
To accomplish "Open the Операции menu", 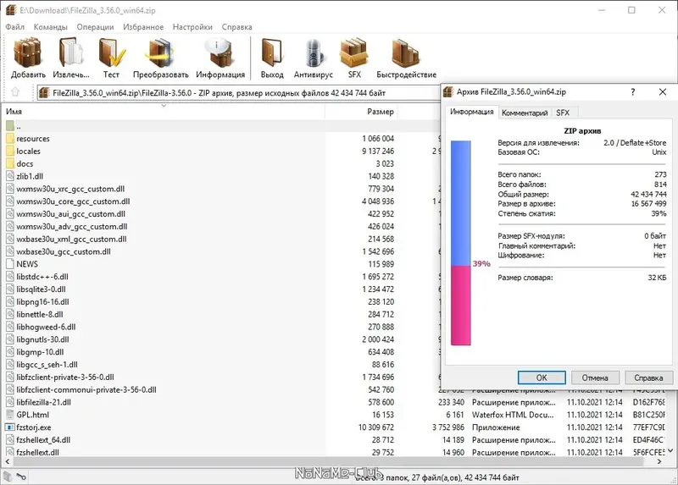I will [x=95, y=27].
